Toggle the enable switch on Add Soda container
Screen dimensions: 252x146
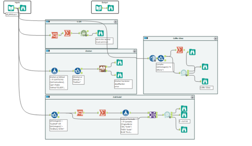coord(48,97)
